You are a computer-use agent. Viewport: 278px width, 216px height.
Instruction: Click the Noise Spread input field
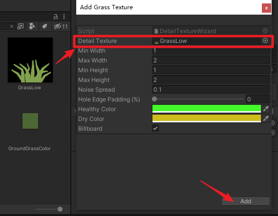tap(211, 90)
